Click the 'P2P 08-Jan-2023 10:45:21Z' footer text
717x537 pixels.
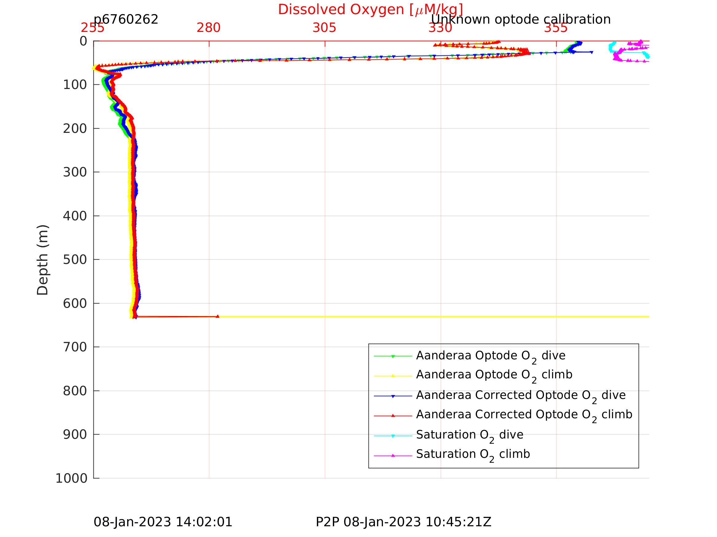click(404, 522)
